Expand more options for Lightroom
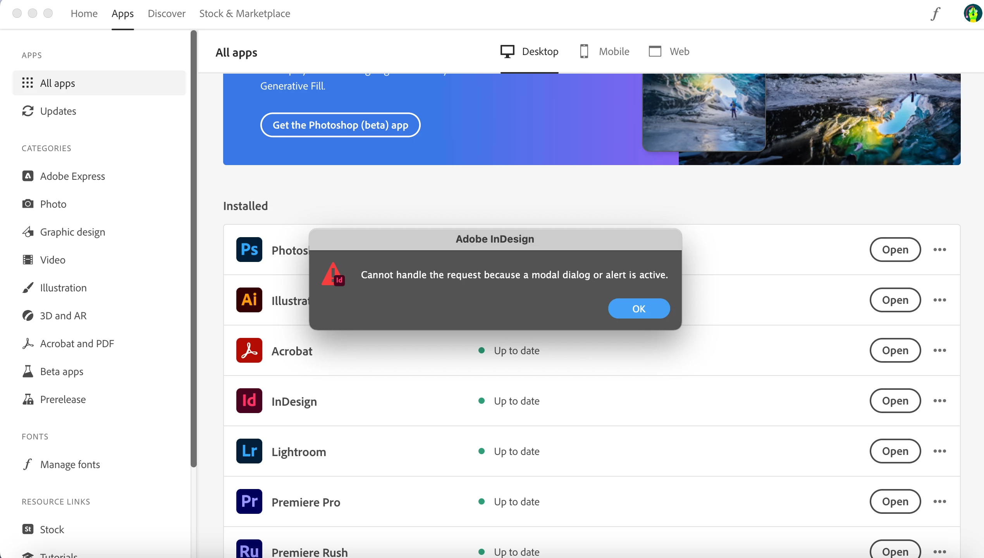 [x=939, y=451]
